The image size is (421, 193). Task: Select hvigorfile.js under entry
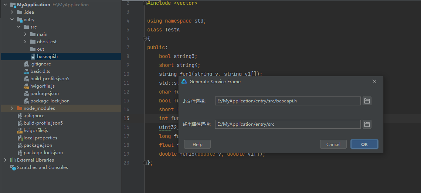(x=43, y=86)
